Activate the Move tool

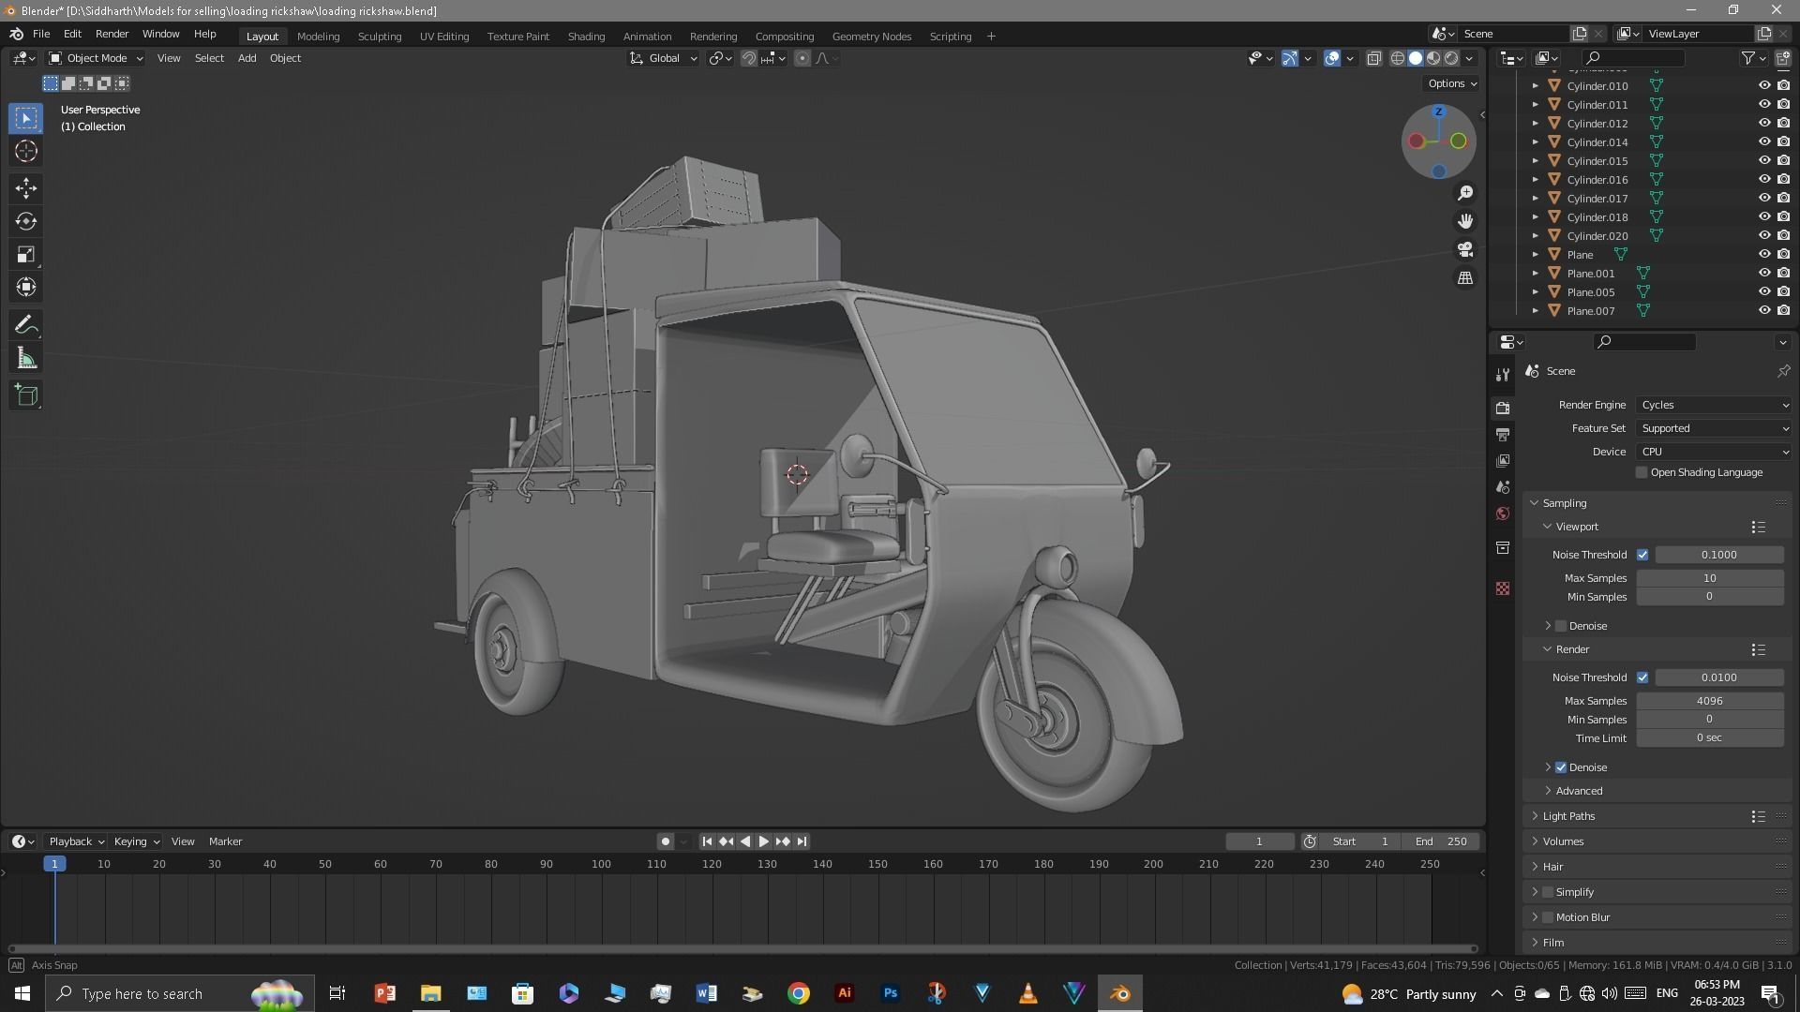26,188
